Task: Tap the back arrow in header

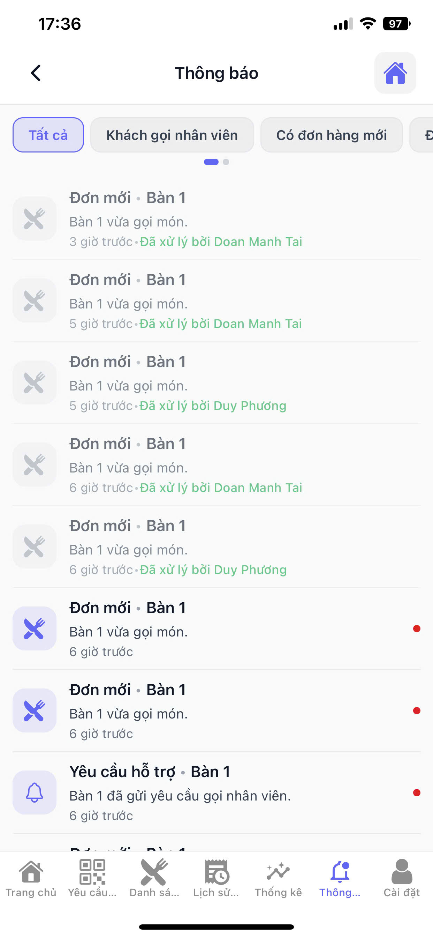Action: click(36, 73)
